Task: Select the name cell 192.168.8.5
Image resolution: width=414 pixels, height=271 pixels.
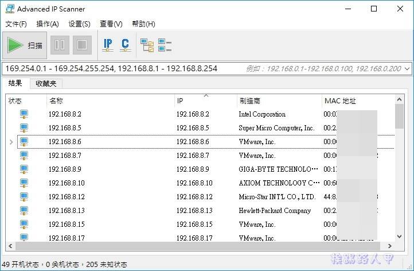Action: point(65,128)
